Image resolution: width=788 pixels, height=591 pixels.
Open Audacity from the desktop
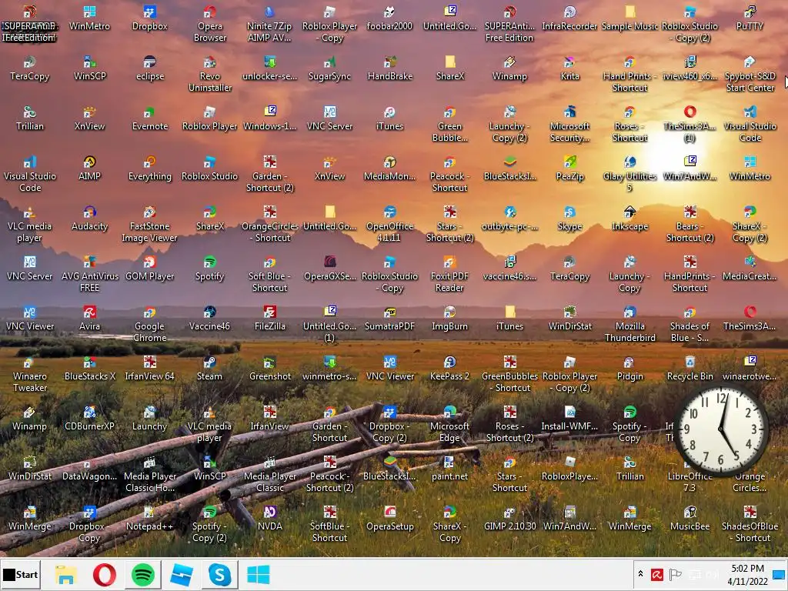(89, 218)
